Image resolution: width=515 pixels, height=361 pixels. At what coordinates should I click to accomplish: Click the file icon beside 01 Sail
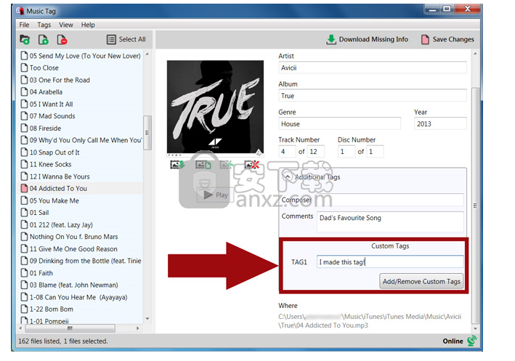pos(24,213)
